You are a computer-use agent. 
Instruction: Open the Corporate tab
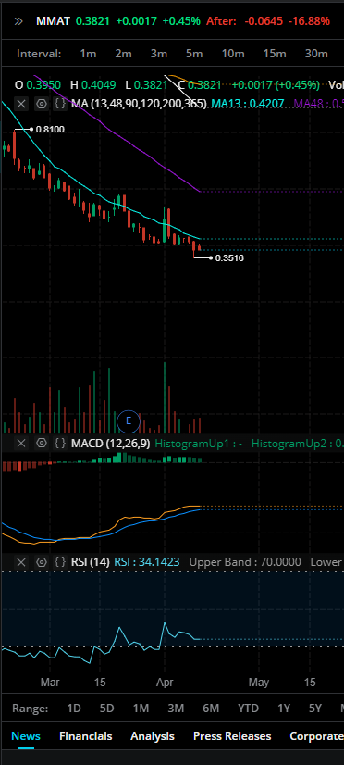click(x=316, y=736)
